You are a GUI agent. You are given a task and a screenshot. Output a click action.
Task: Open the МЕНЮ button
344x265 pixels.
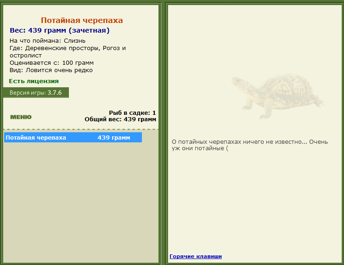pyautogui.click(x=21, y=117)
